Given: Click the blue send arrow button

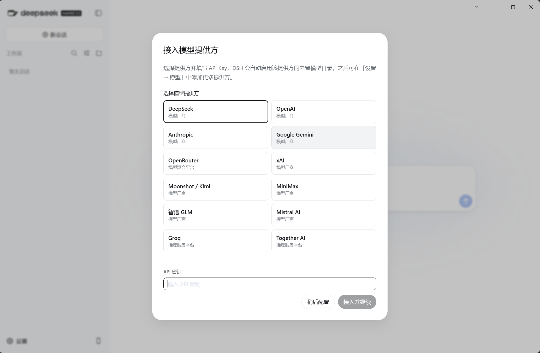Looking at the screenshot, I should (x=466, y=201).
